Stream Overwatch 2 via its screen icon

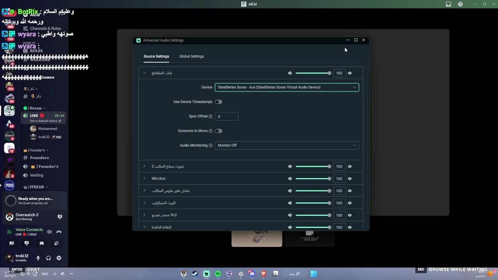(x=60, y=217)
